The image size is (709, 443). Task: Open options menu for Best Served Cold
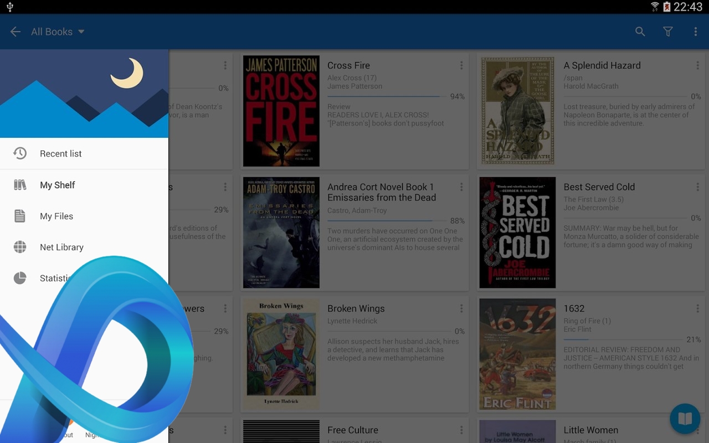(x=697, y=187)
